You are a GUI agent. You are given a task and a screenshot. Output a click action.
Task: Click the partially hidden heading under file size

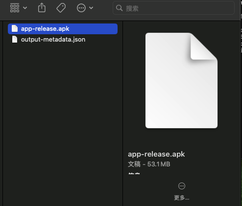pos(134,173)
